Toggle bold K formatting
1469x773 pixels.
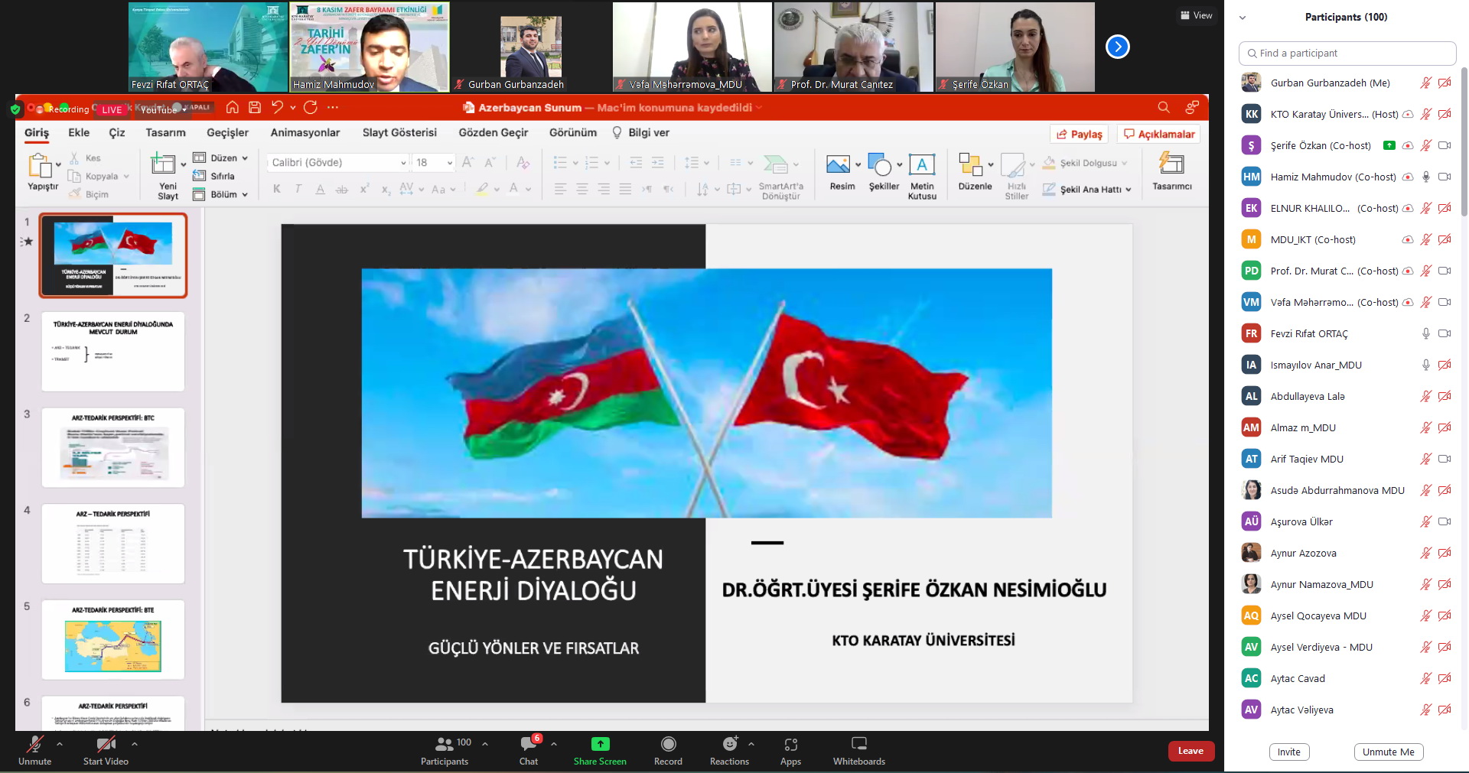276,189
